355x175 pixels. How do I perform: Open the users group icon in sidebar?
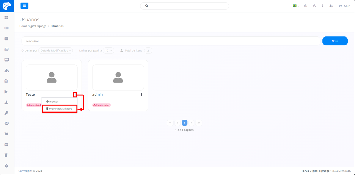tap(6, 124)
